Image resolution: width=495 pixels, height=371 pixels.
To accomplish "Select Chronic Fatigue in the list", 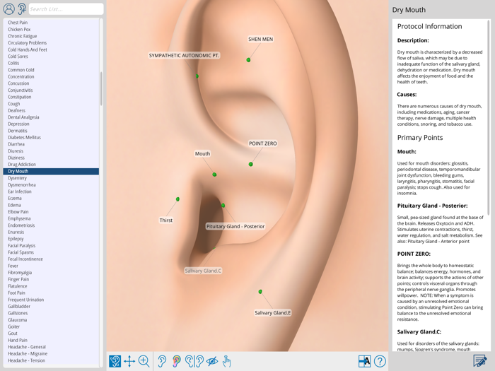I will (x=51, y=36).
